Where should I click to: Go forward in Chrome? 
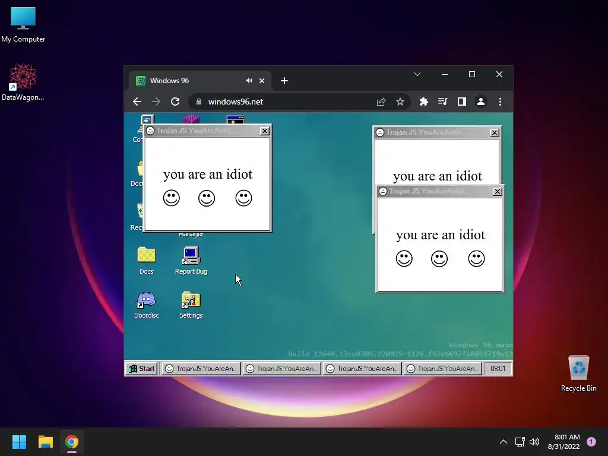click(x=156, y=102)
